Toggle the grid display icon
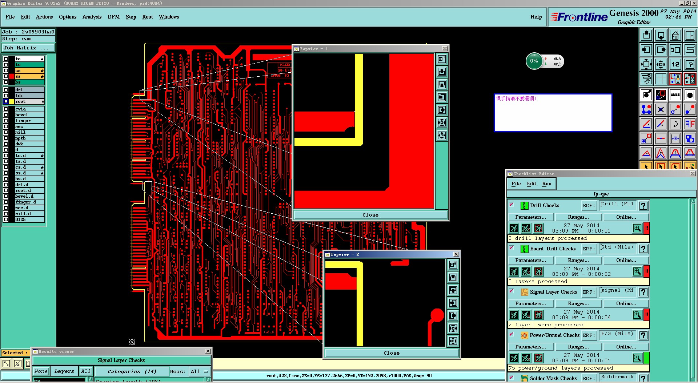This screenshot has height=383, width=698. pyautogui.click(x=661, y=79)
